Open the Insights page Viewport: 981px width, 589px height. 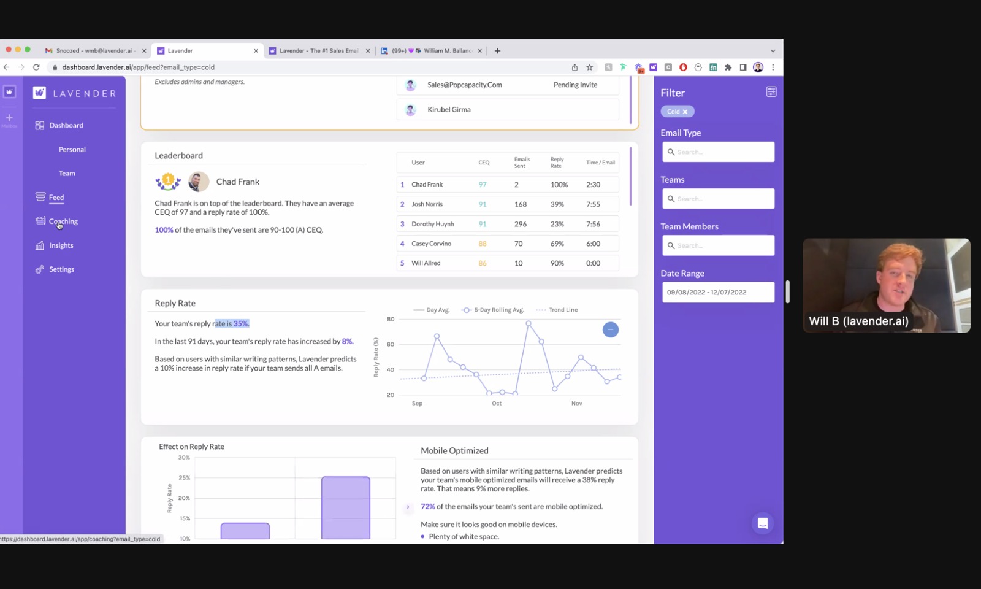point(55,245)
